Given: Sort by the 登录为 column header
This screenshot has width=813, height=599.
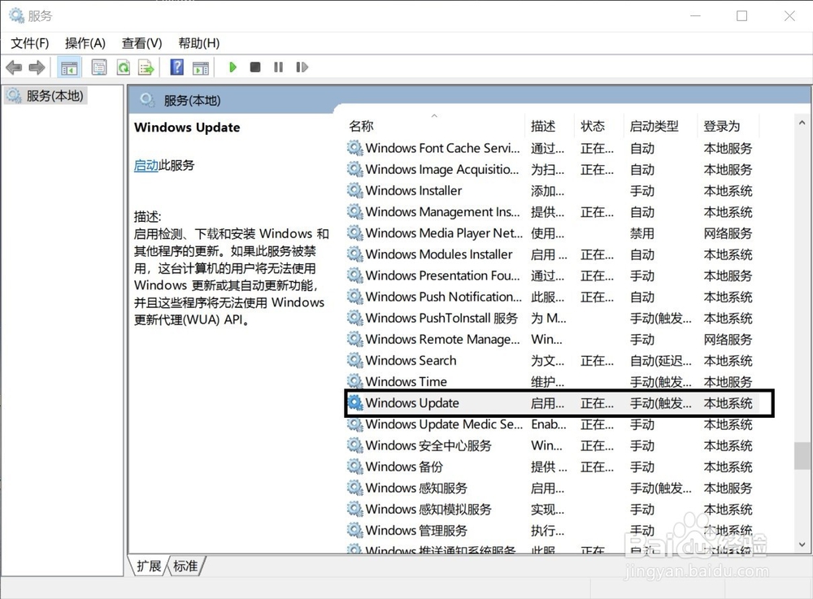Looking at the screenshot, I should click(722, 126).
